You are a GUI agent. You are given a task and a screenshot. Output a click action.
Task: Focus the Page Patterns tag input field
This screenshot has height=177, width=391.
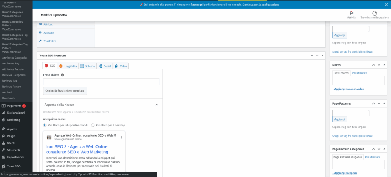[x=351, y=113]
